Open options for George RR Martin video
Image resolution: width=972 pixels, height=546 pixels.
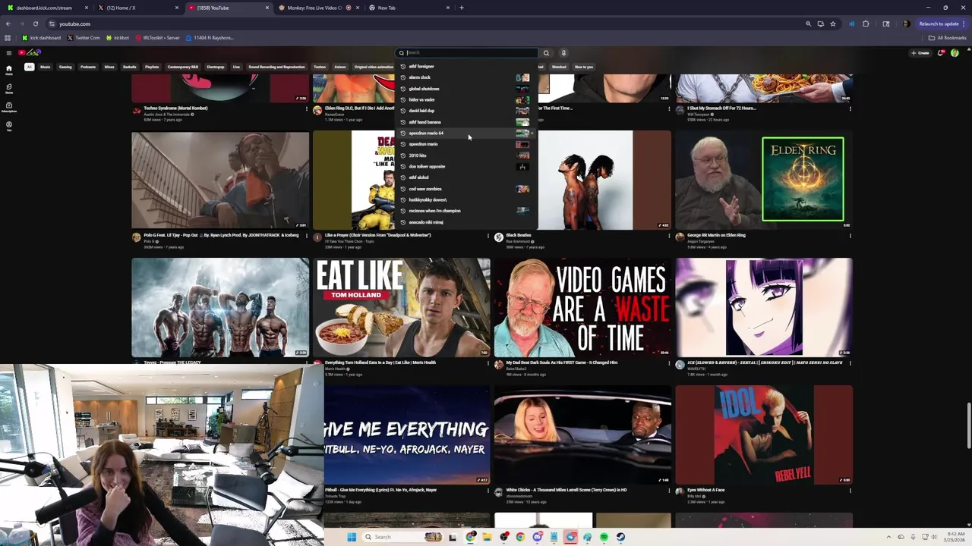pos(850,236)
